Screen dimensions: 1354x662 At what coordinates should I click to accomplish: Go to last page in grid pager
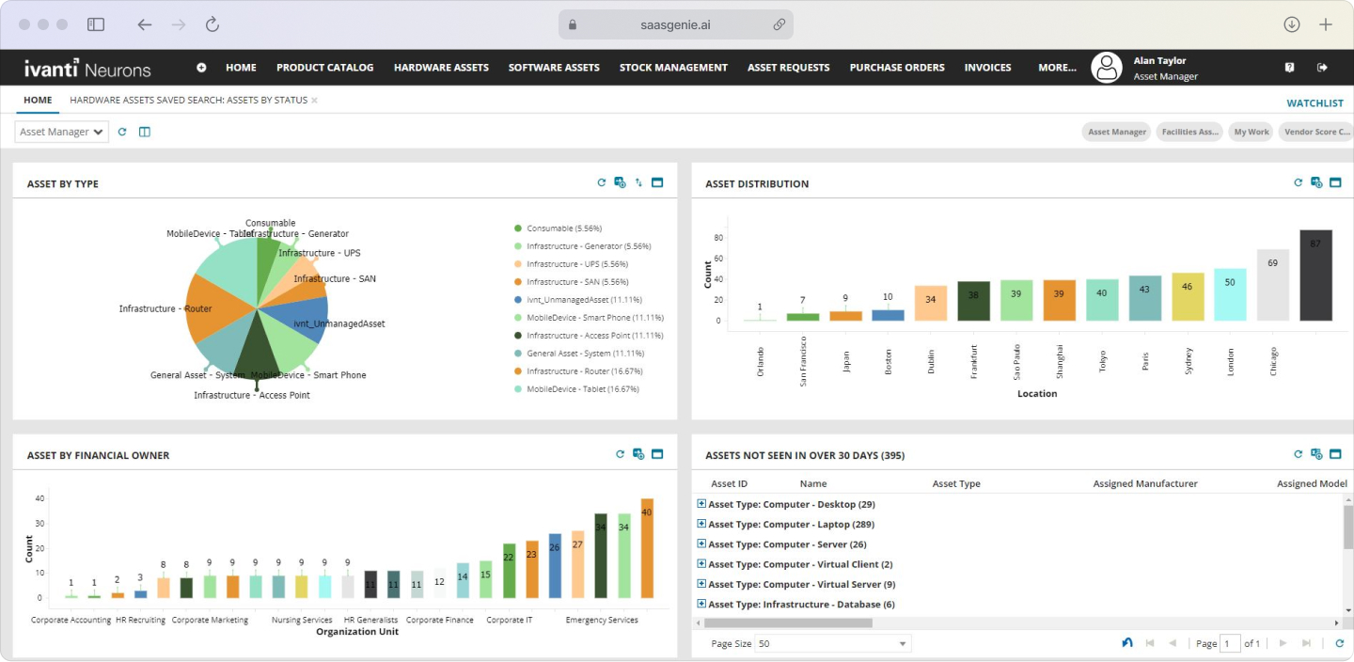coord(1306,643)
